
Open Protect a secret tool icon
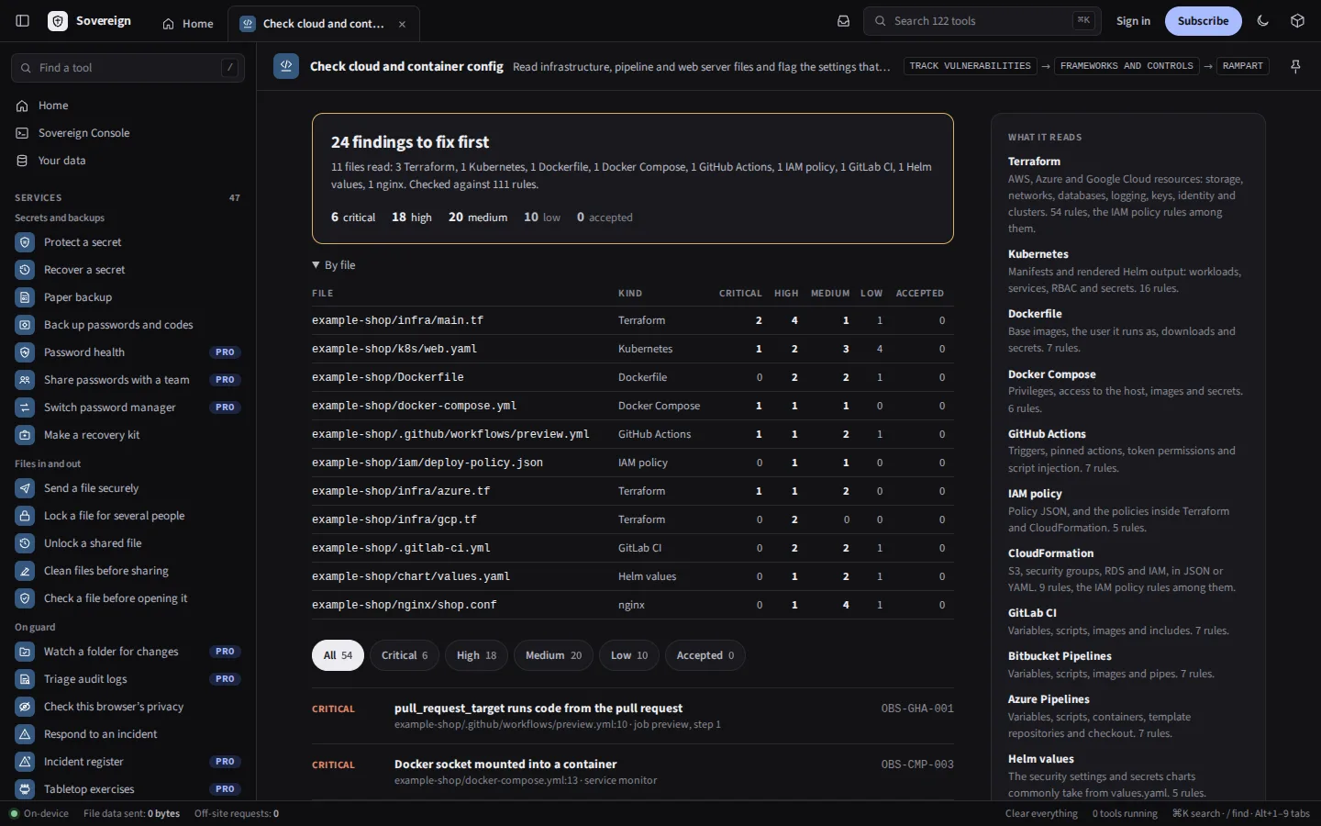pyautogui.click(x=25, y=242)
